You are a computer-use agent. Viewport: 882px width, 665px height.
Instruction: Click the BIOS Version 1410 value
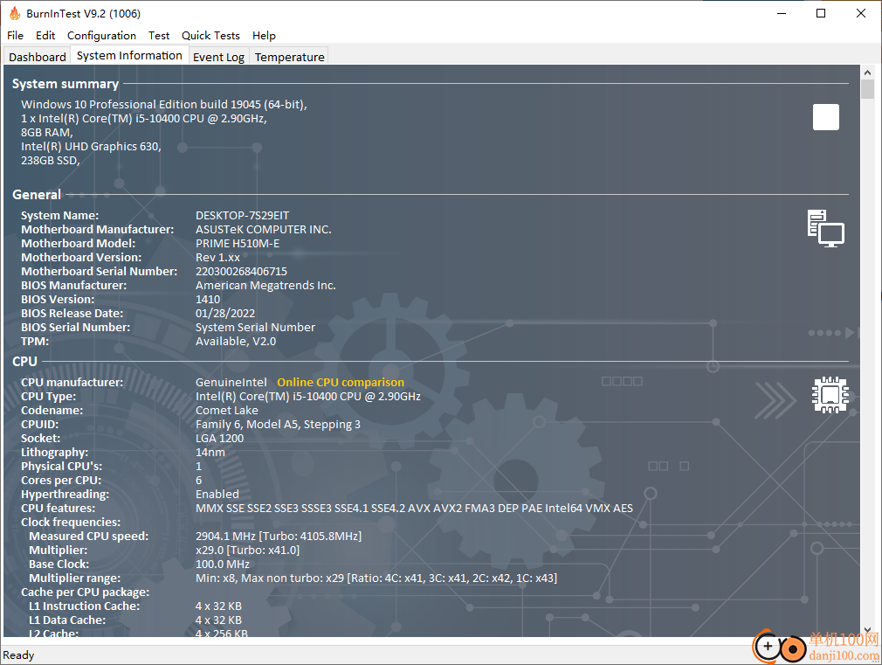(x=208, y=300)
